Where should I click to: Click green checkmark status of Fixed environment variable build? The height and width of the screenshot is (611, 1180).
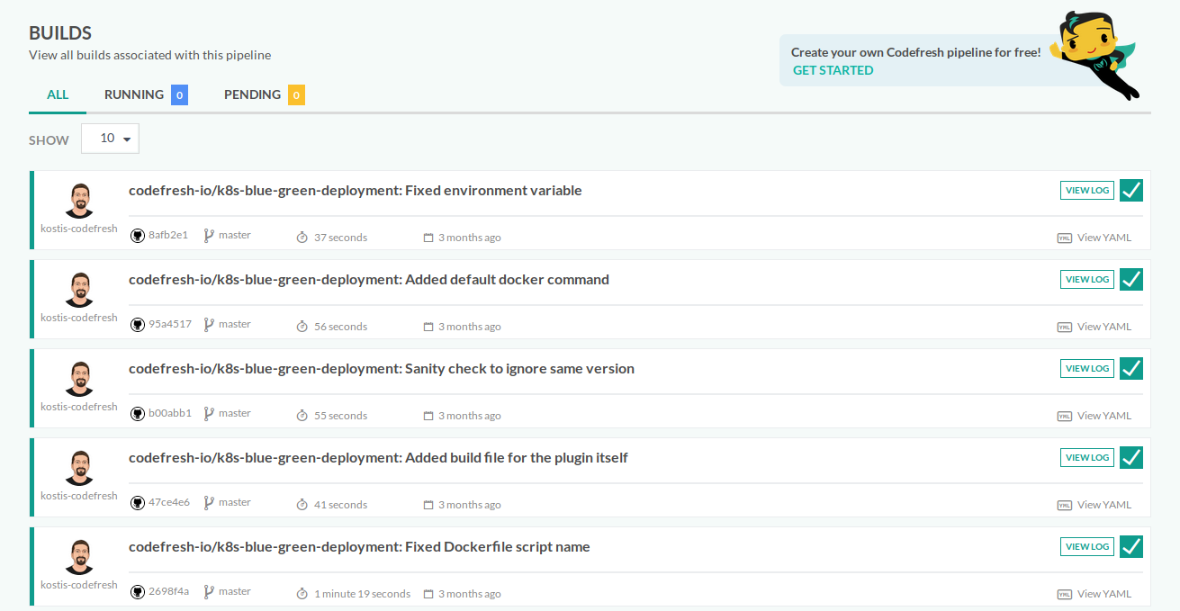tap(1131, 190)
